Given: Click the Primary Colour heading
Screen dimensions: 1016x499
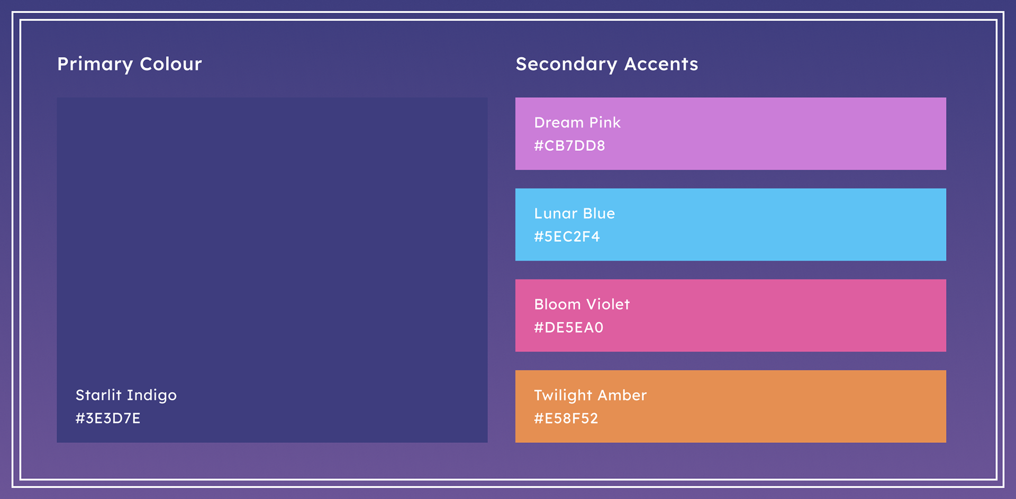Looking at the screenshot, I should tap(130, 65).
